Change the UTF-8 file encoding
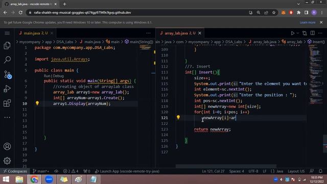Viewport: 327px width, 184px height. coord(253,171)
